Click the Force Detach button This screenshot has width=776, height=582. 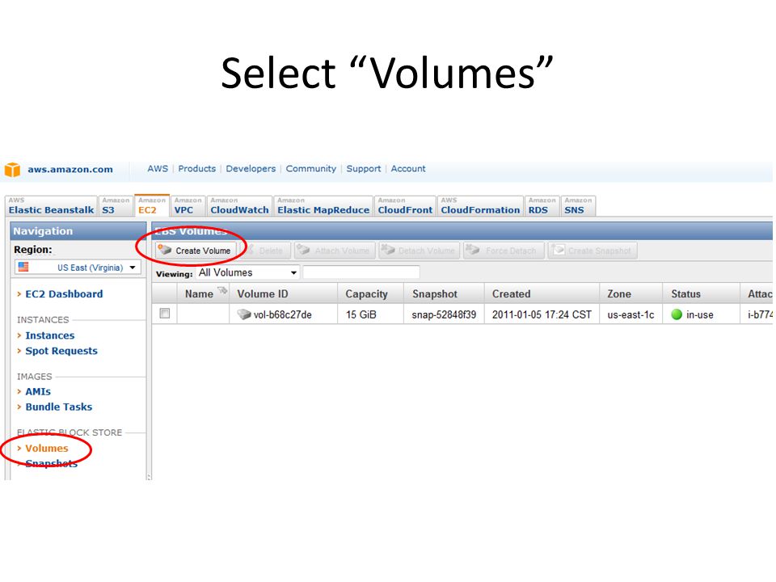(504, 251)
